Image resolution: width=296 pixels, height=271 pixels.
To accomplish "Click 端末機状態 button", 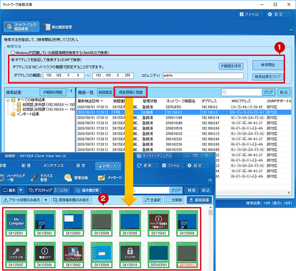I will coord(87,190).
